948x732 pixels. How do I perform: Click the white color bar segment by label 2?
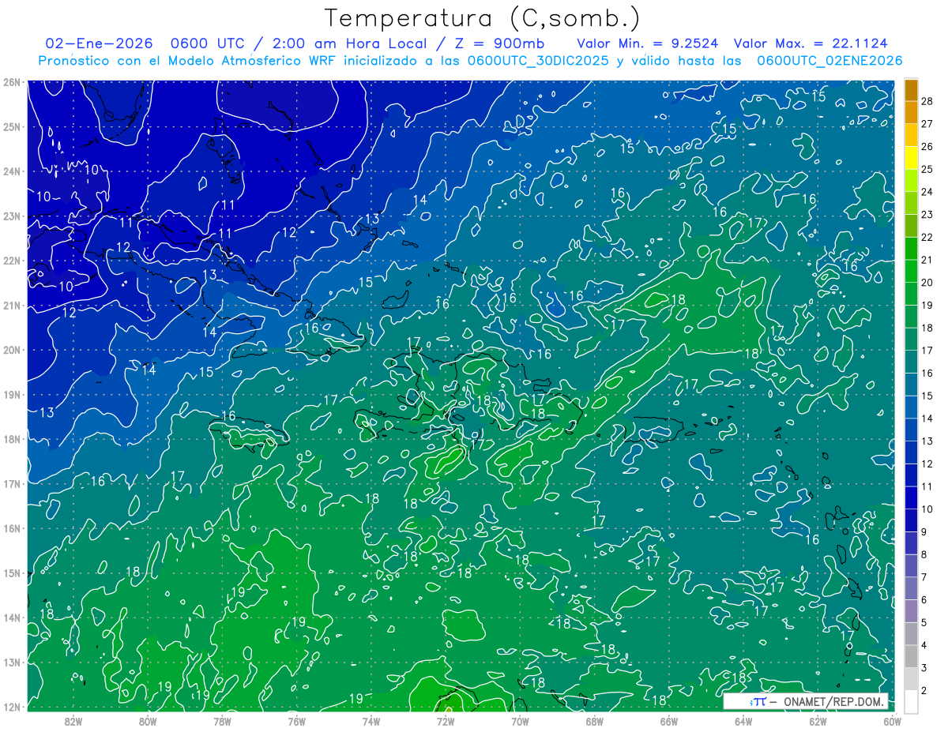tap(911, 701)
